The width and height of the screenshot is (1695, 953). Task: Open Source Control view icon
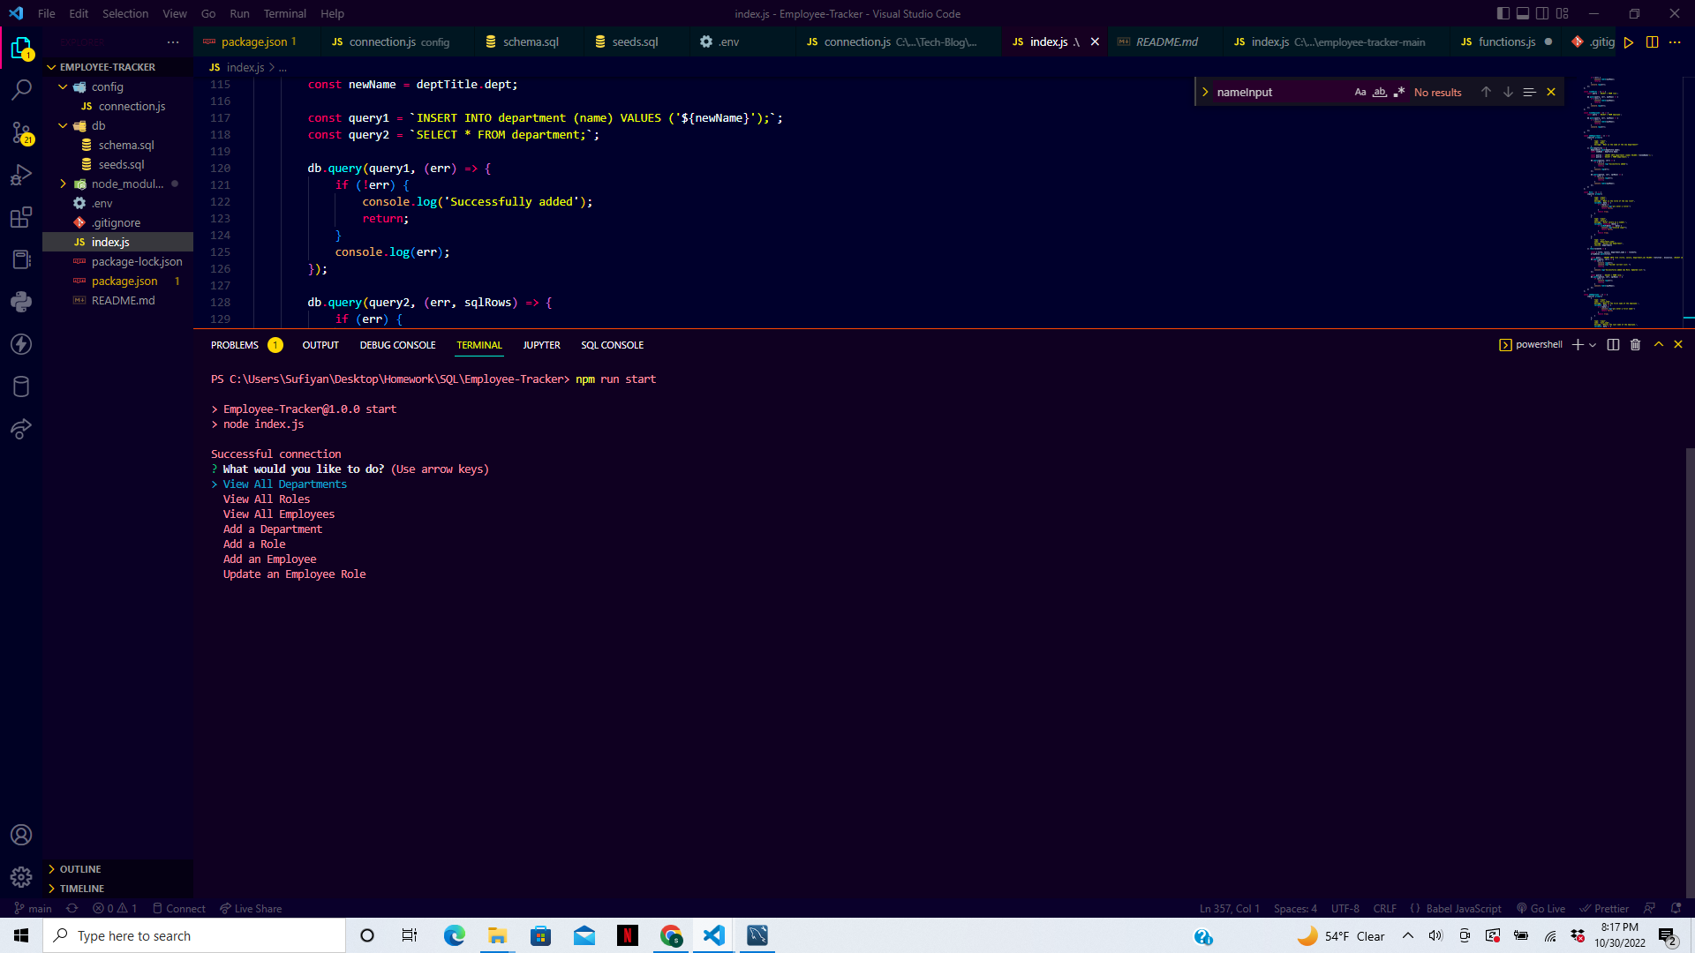pyautogui.click(x=21, y=132)
